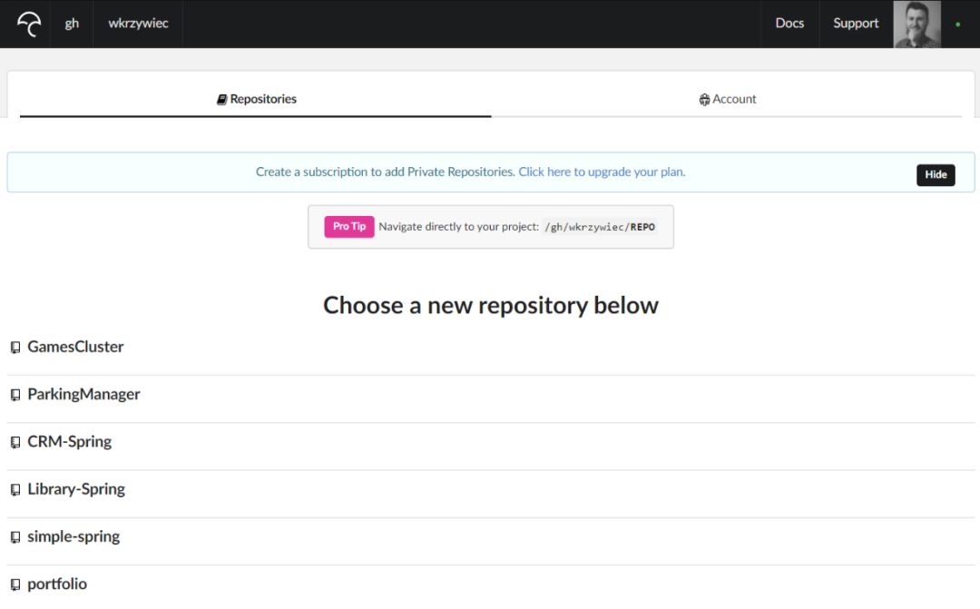Click the gh service breadcrumb
This screenshot has width=980, height=609.
tap(72, 24)
